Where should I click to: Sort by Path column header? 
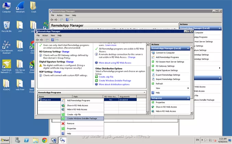(88, 97)
